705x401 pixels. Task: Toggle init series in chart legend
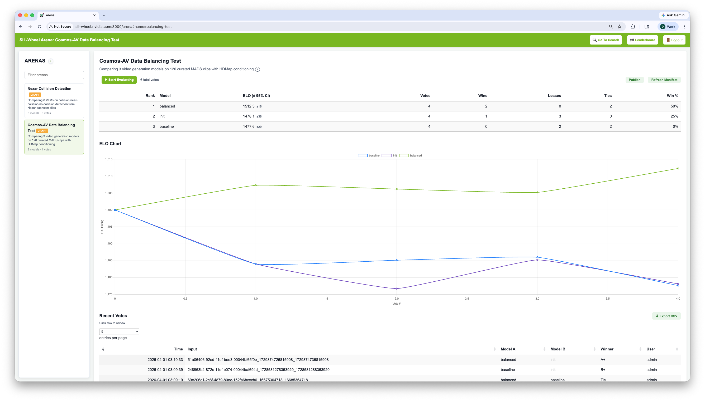389,156
